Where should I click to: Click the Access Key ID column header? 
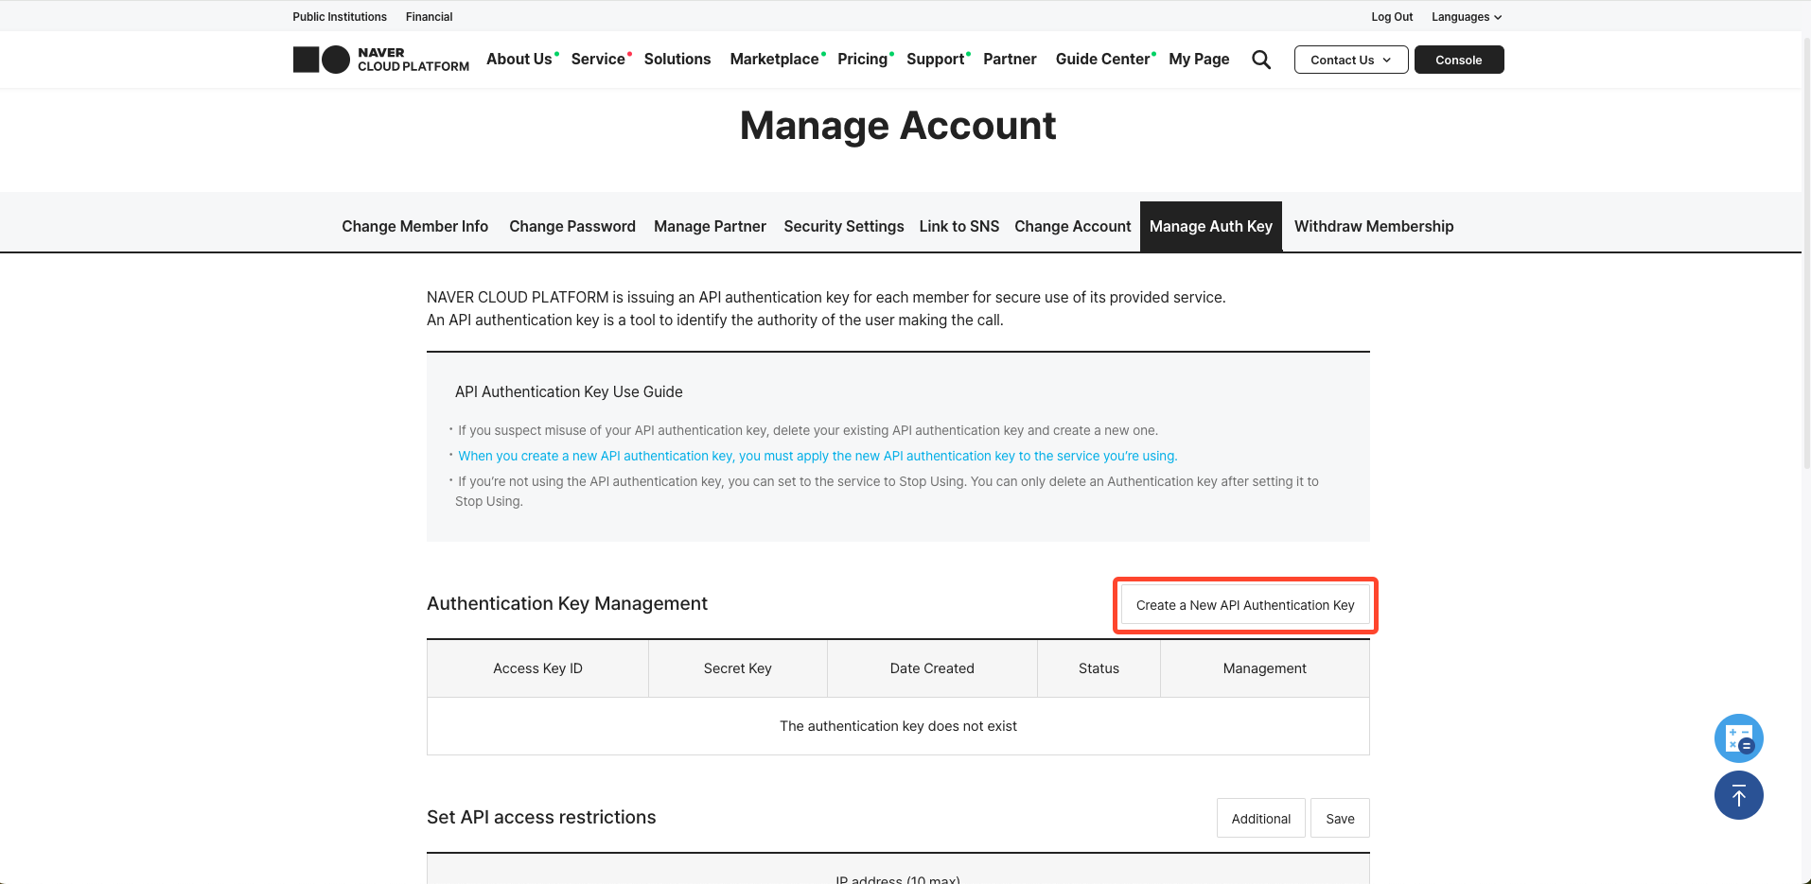pos(537,668)
